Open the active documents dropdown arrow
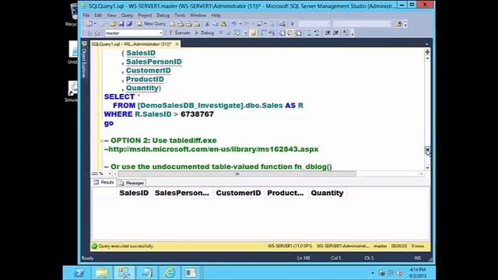This screenshot has width=498, height=280. click(427, 44)
